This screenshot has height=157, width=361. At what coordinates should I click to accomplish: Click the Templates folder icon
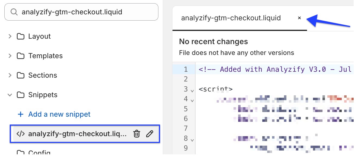21,56
